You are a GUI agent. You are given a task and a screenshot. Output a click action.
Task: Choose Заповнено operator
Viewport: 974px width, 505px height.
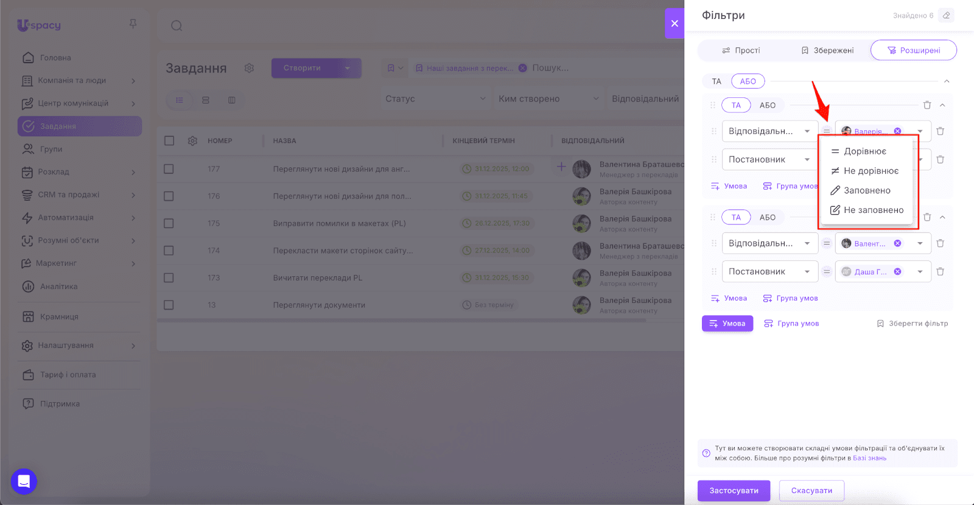click(x=867, y=190)
